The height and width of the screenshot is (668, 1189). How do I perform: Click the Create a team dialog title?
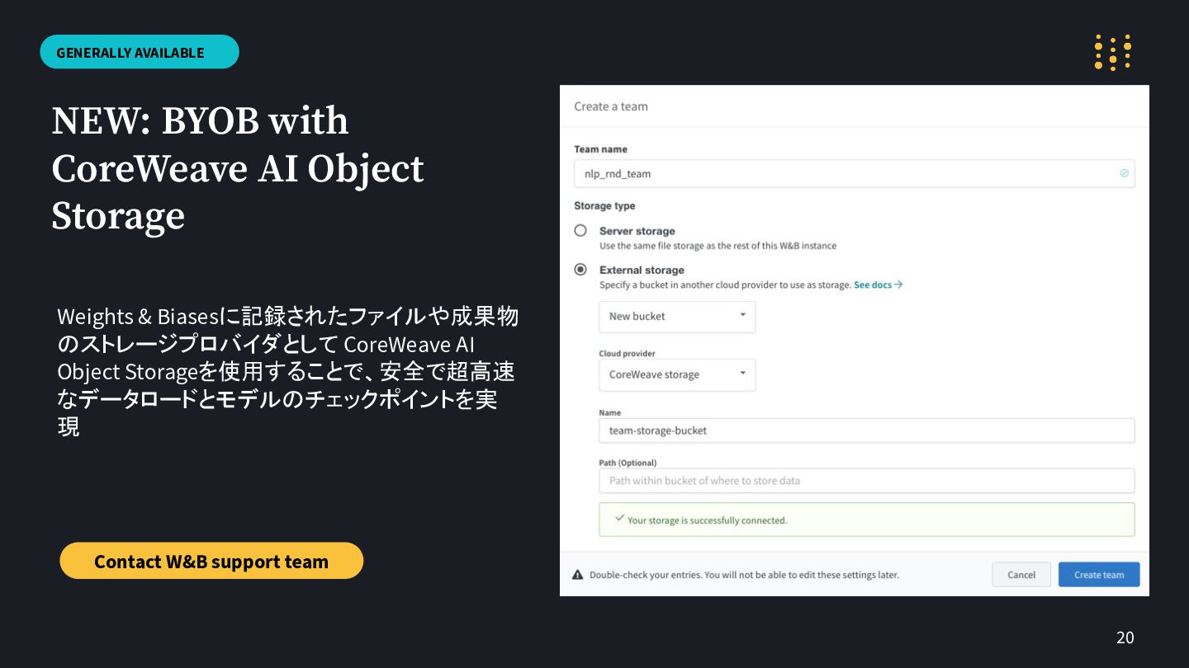611,106
